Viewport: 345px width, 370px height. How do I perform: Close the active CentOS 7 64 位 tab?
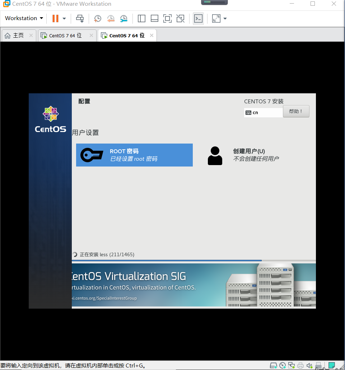[x=152, y=36]
